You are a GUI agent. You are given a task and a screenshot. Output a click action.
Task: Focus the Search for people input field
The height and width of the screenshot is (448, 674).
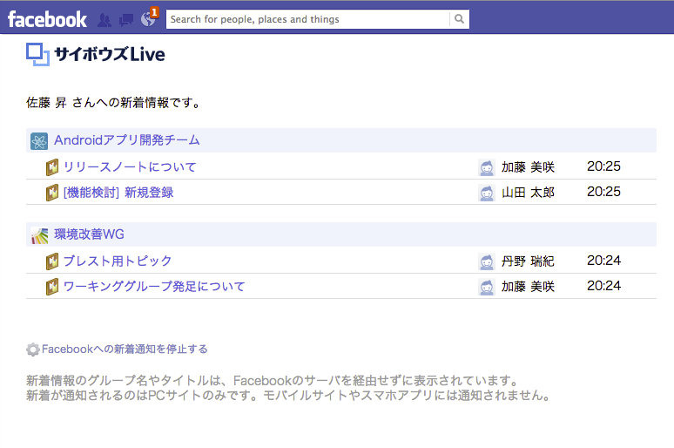[x=307, y=19]
